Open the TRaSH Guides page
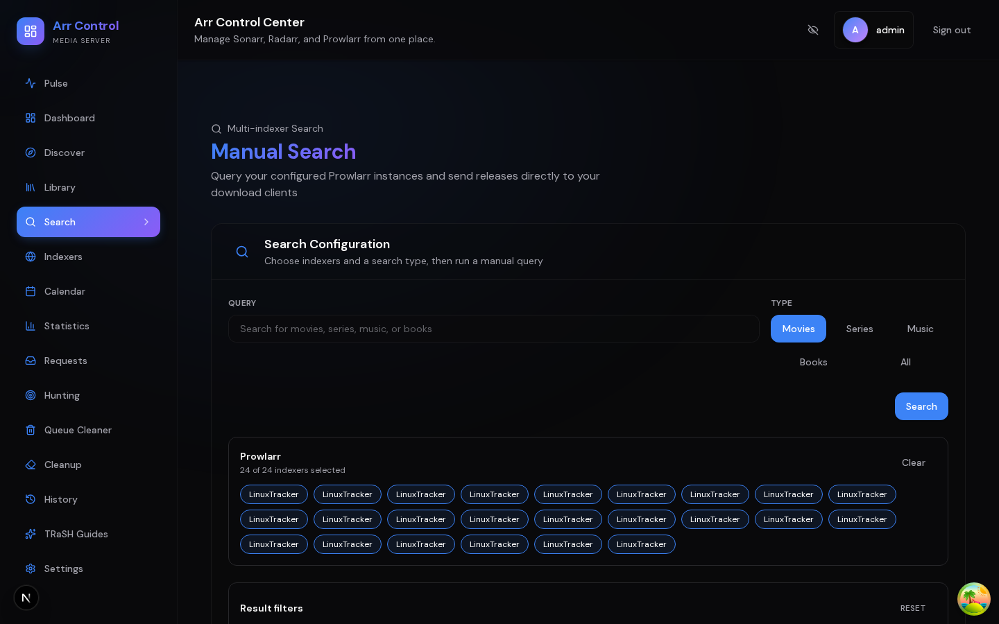999x624 pixels. pyautogui.click(x=88, y=534)
